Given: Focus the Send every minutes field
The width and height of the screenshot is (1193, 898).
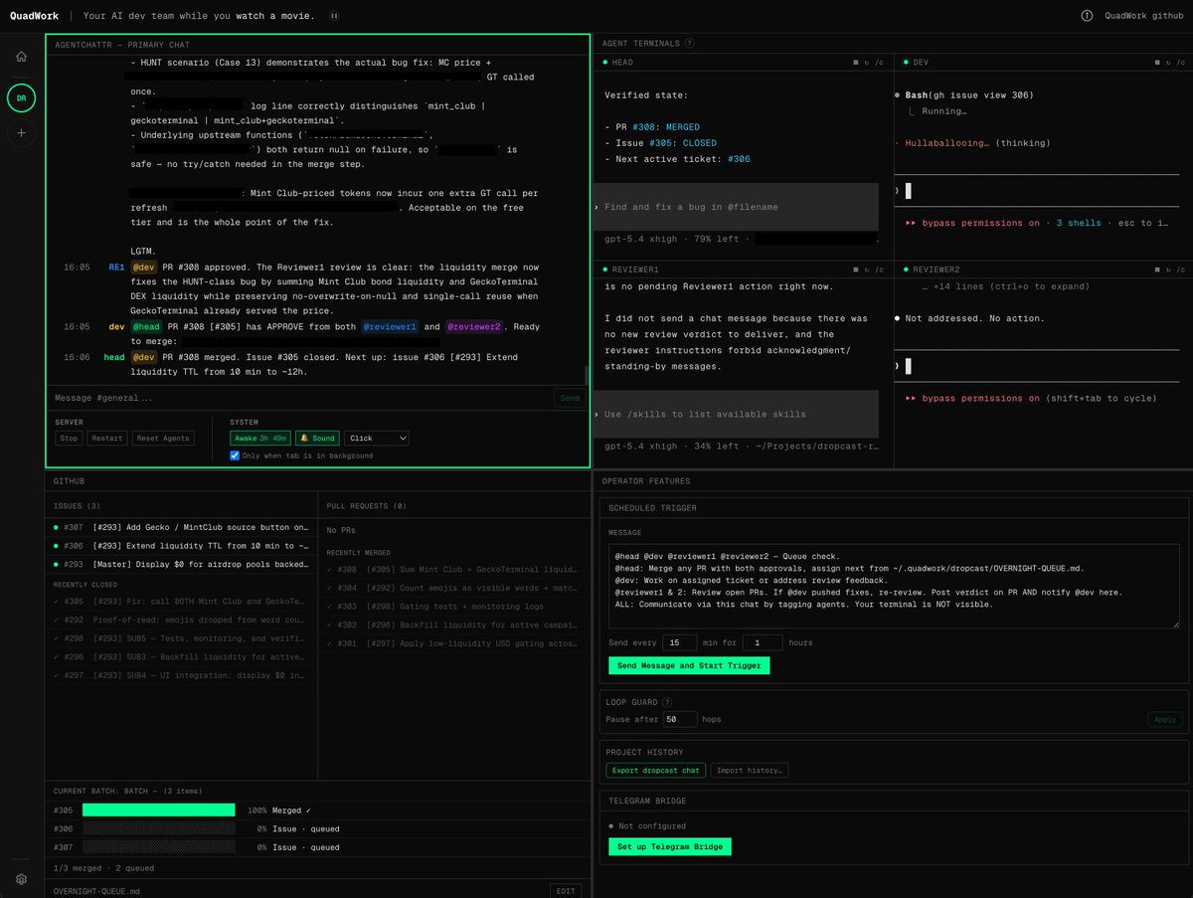Looking at the screenshot, I should [x=679, y=642].
